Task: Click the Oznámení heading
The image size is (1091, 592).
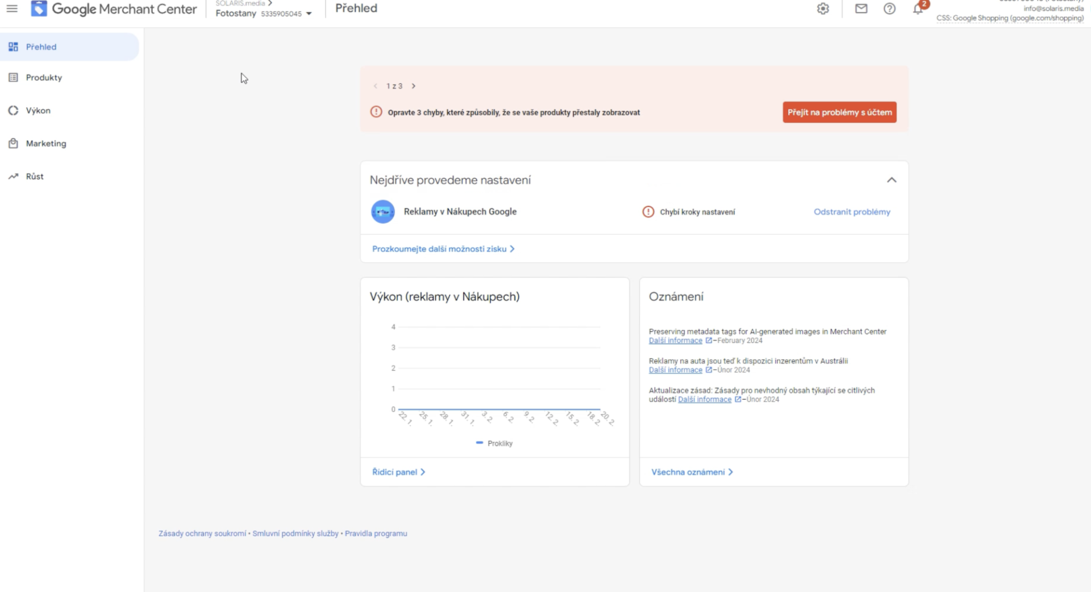Action: tap(676, 296)
